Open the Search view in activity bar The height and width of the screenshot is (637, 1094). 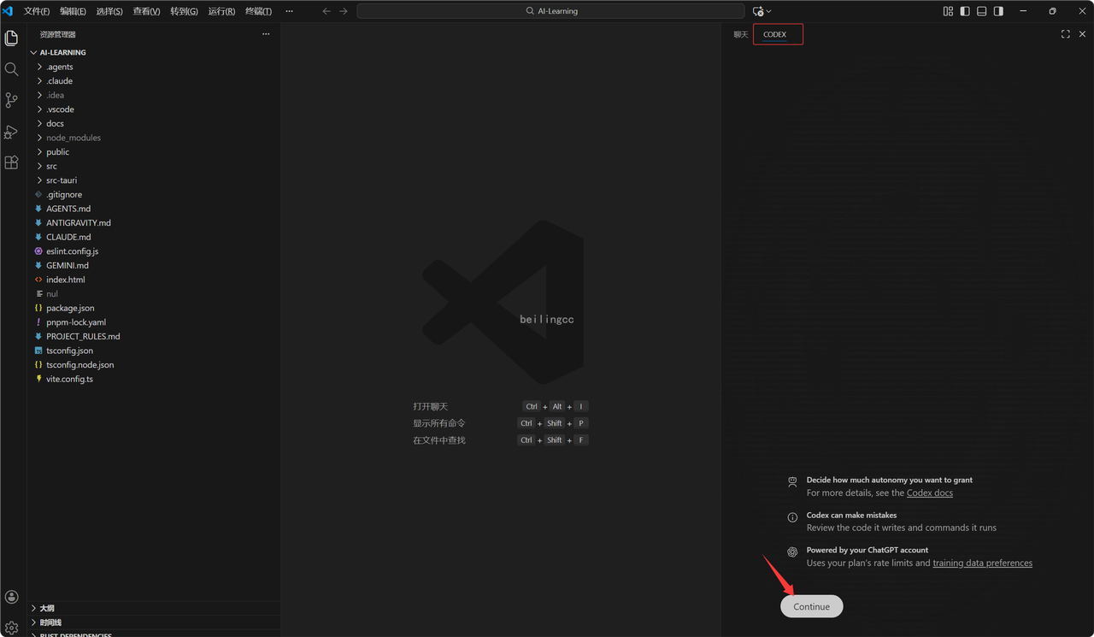[11, 69]
